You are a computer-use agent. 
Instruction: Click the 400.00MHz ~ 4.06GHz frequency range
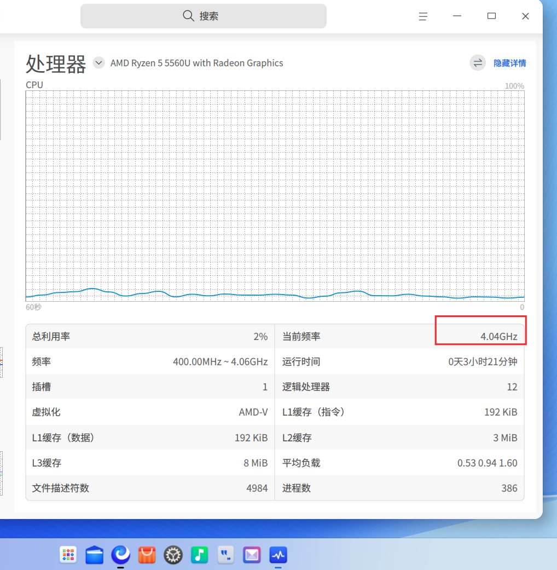click(220, 362)
